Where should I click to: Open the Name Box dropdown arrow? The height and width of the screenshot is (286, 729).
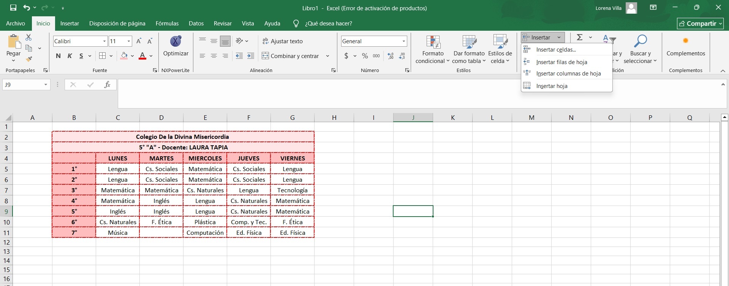[46, 85]
